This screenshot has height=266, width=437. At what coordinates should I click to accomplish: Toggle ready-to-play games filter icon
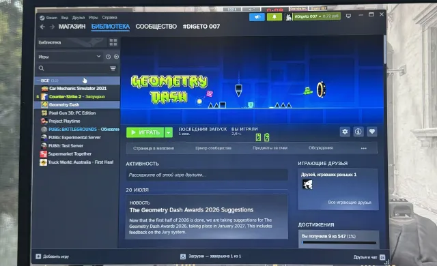point(116,57)
